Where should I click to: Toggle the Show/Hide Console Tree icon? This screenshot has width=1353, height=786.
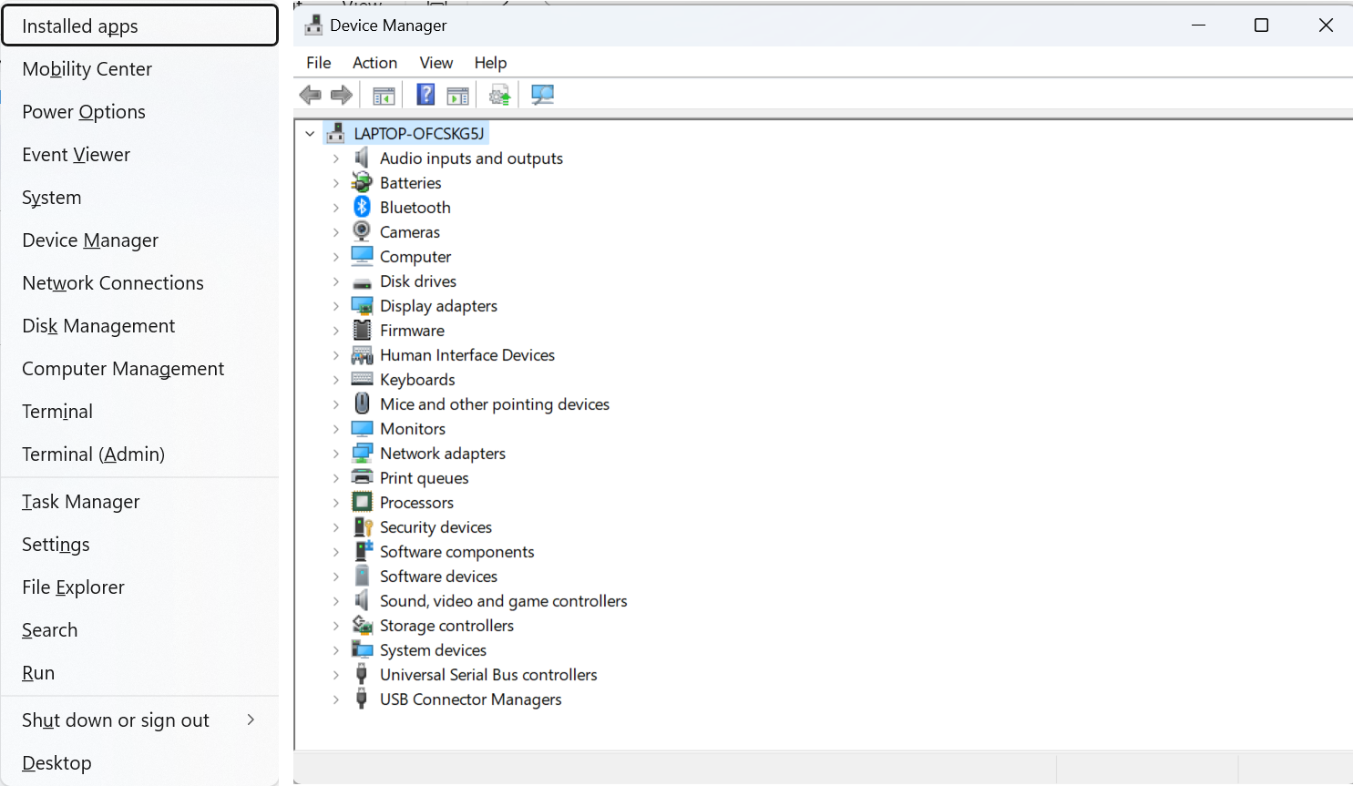pos(383,94)
